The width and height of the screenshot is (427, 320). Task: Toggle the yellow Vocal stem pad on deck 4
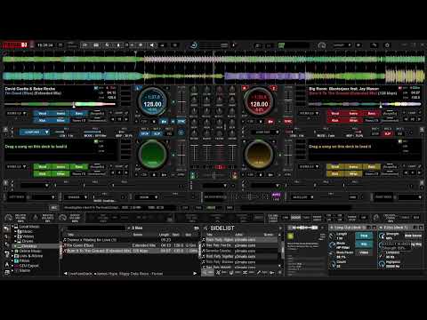point(335,167)
